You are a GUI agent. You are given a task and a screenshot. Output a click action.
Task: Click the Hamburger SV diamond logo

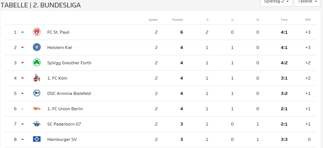(x=36, y=139)
